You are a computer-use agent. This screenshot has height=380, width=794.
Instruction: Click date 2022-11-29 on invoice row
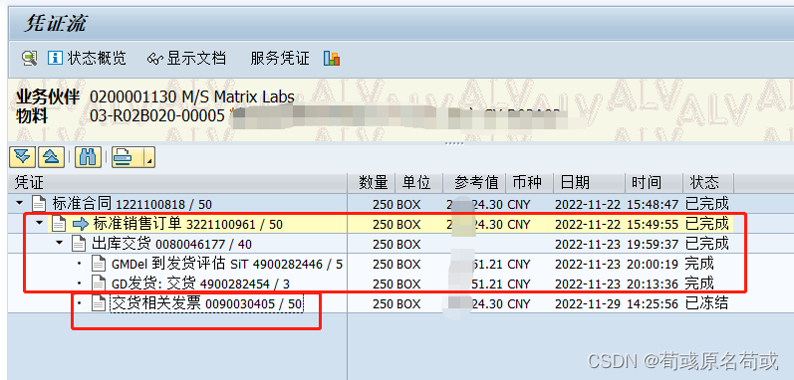[589, 303]
